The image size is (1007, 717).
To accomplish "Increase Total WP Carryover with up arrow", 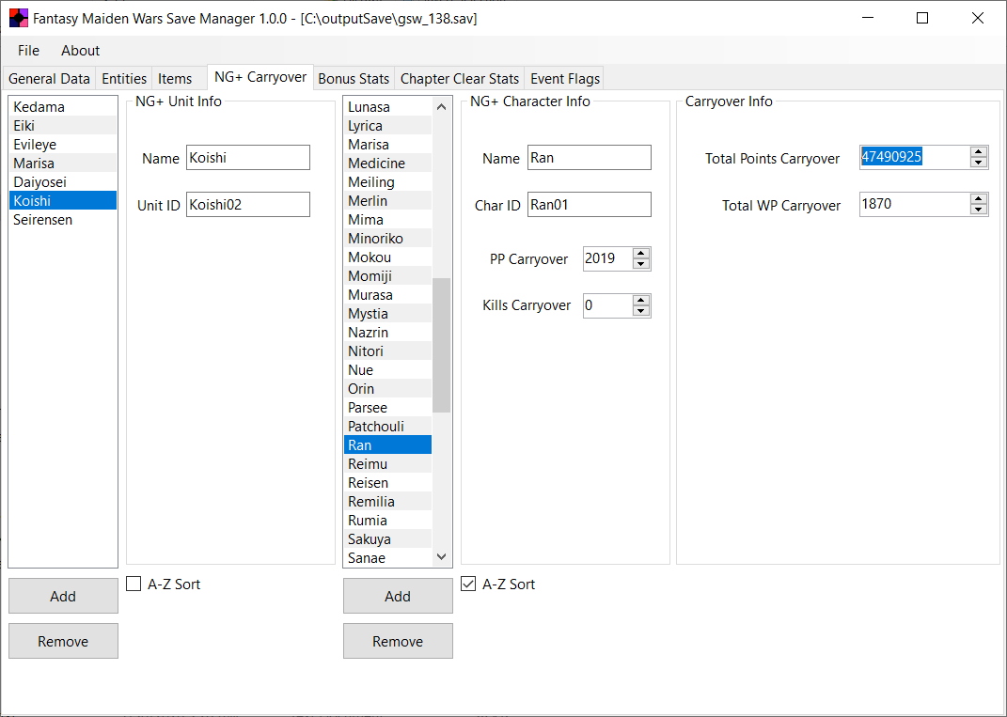I will tap(978, 198).
